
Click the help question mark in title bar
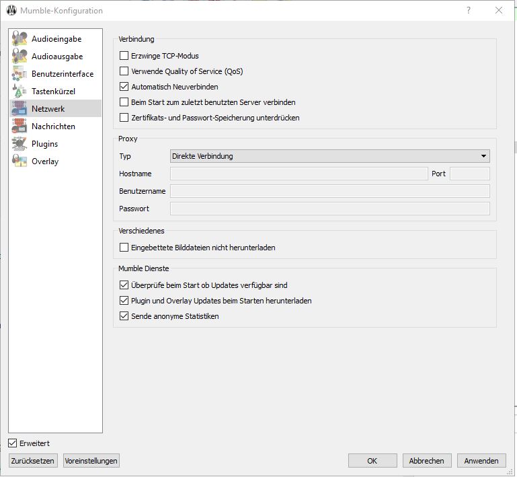(x=469, y=10)
